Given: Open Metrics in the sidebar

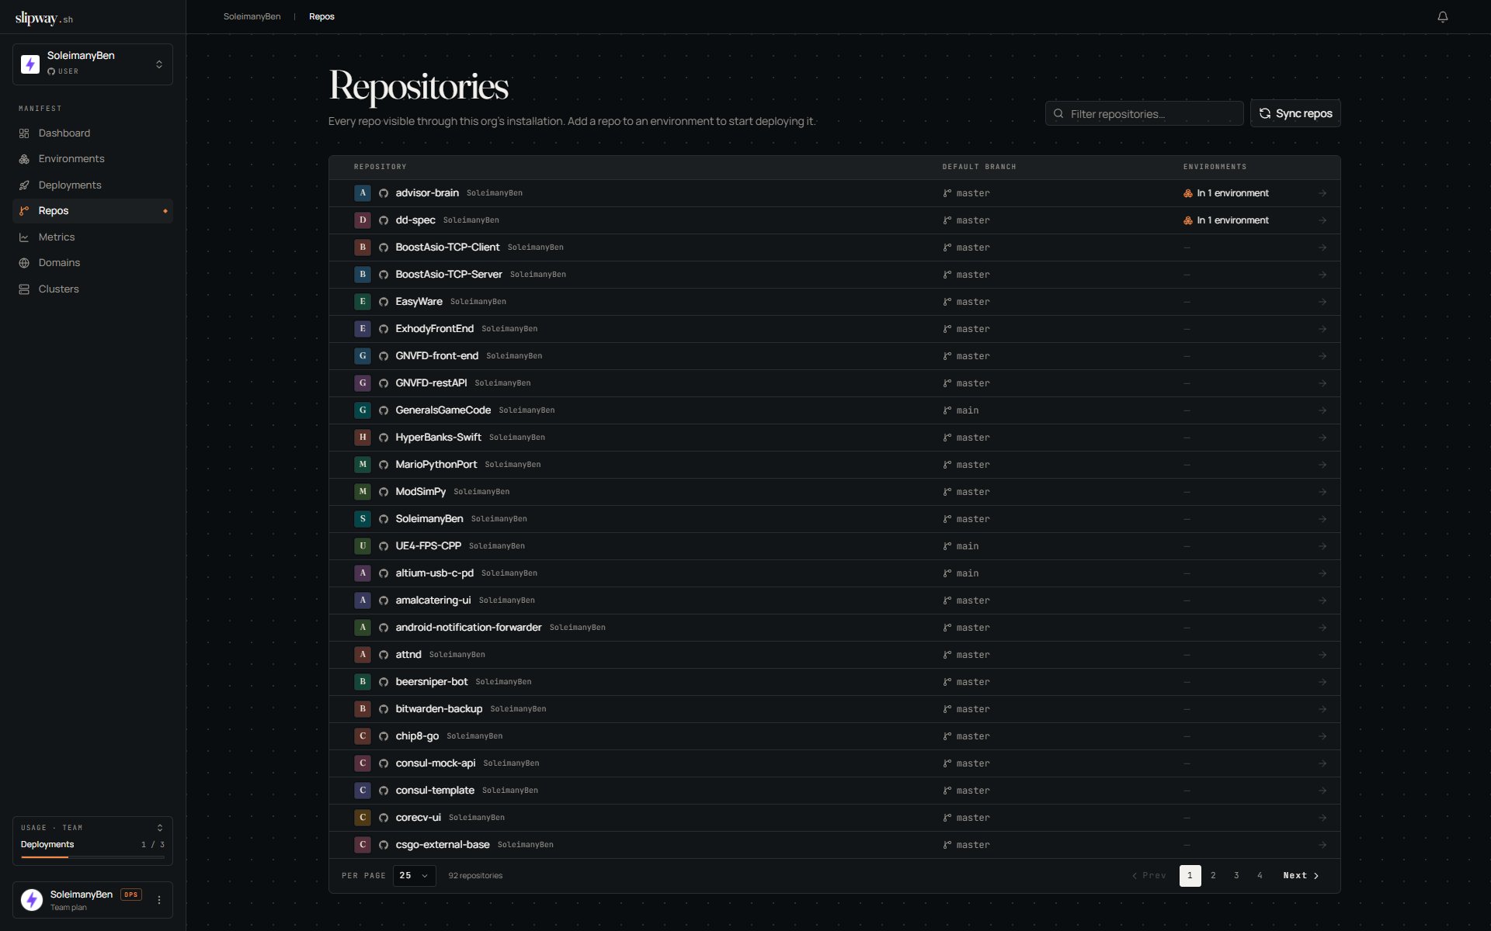Looking at the screenshot, I should tap(92, 237).
